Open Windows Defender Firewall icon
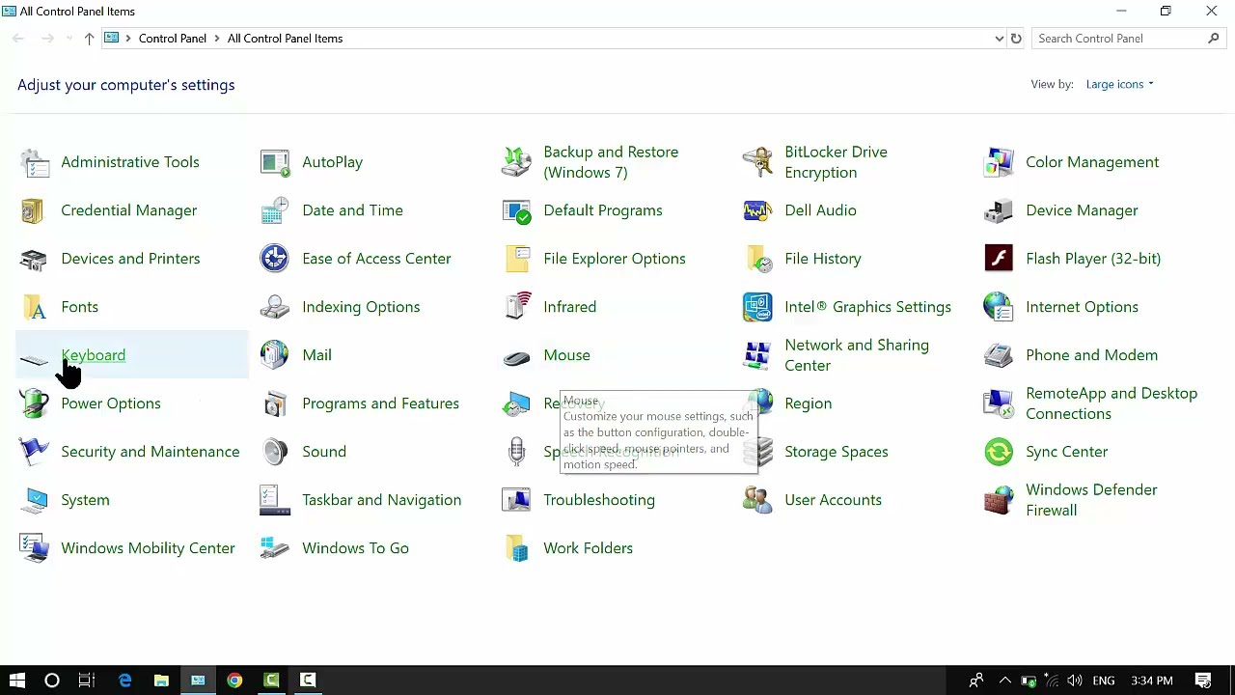1235x695 pixels. pos(999,500)
